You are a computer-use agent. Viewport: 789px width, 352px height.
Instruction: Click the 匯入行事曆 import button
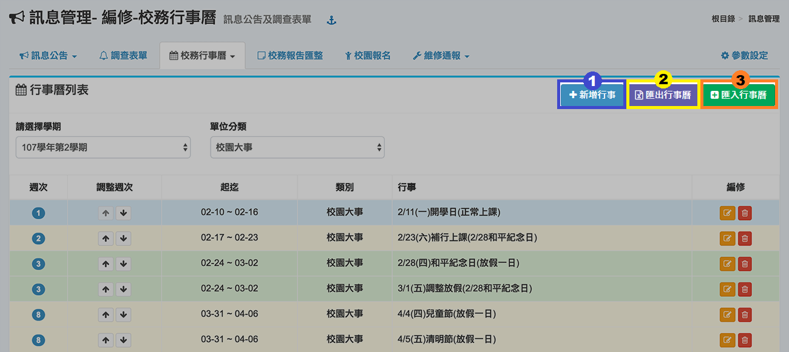coord(739,95)
